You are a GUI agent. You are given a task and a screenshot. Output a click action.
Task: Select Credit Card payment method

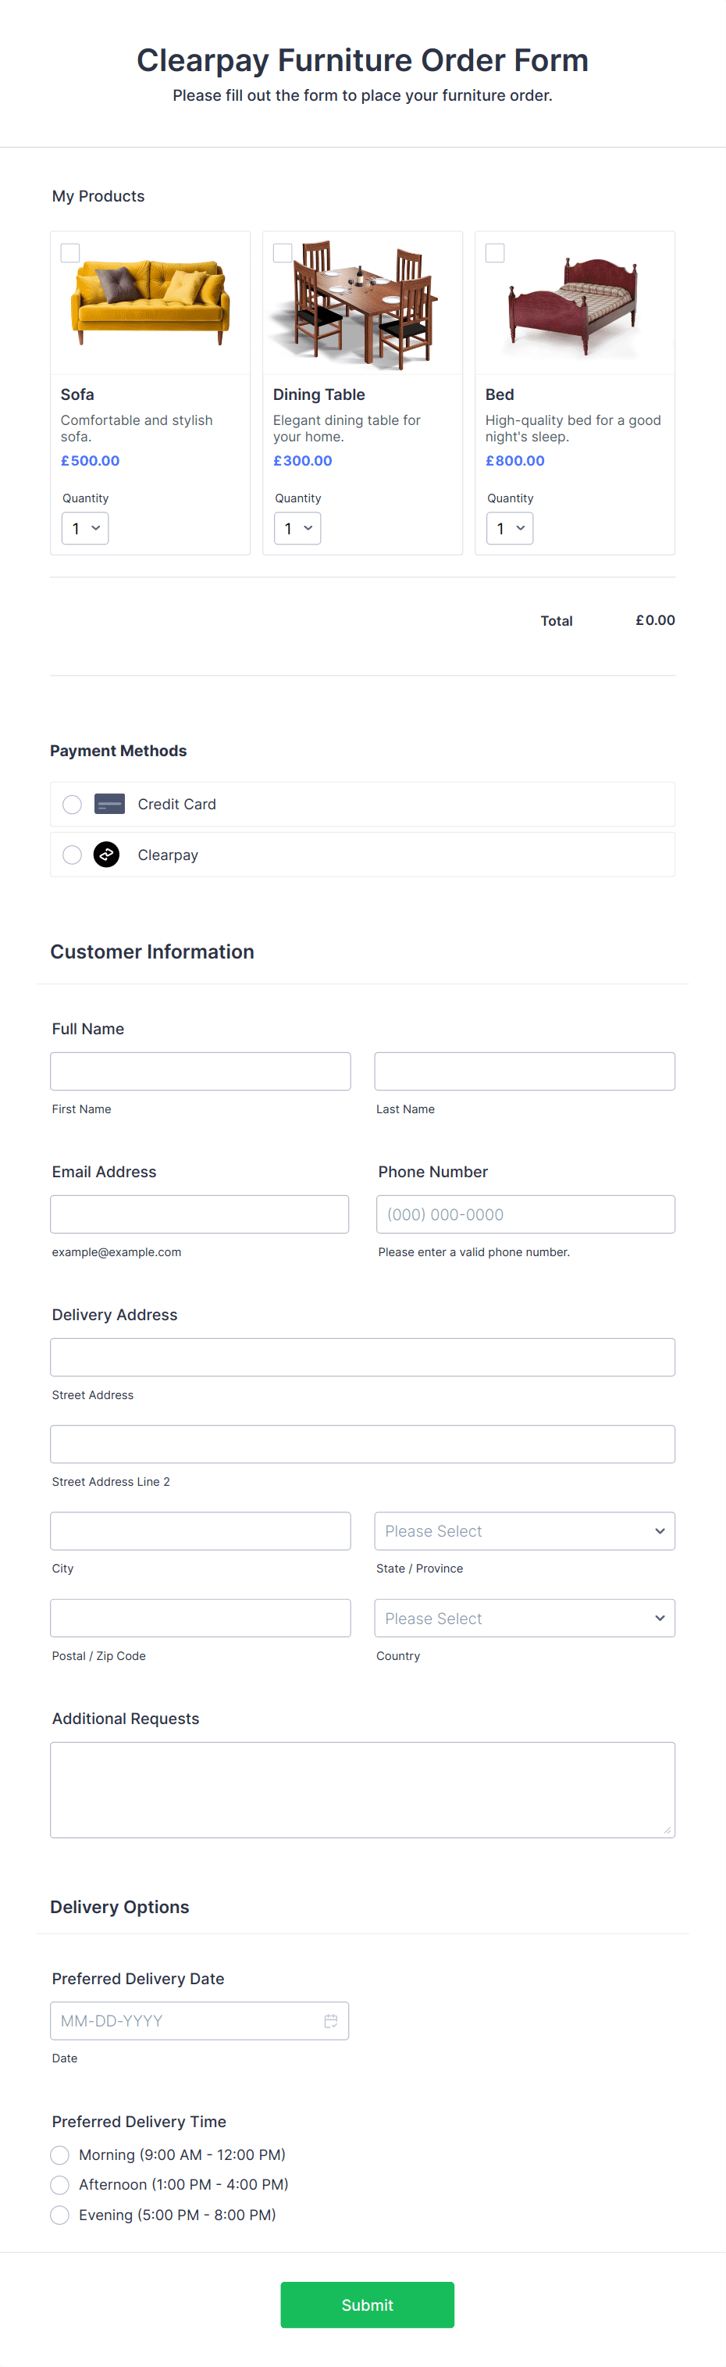coord(72,803)
